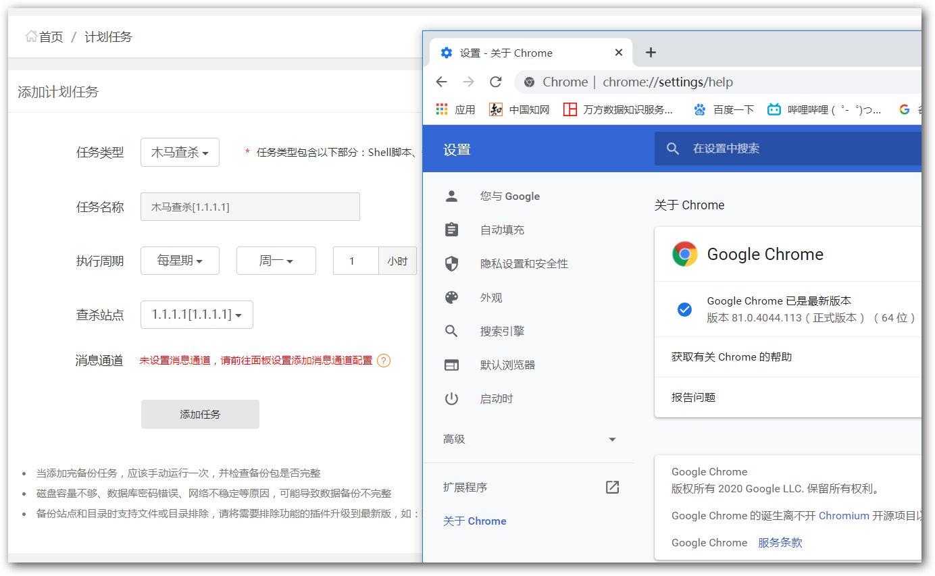935x576 pixels.
Task: Select 关于 Chrome in sidebar
Action: (475, 521)
